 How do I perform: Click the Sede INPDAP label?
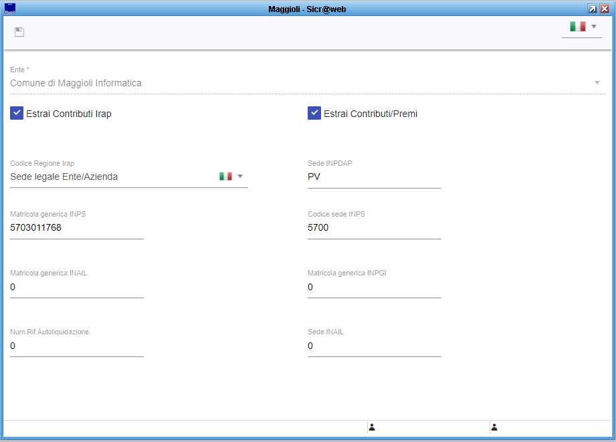pos(330,163)
